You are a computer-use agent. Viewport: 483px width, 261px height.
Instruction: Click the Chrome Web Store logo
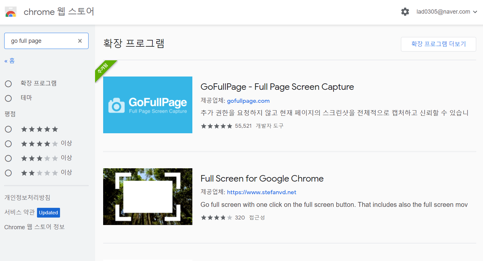[x=11, y=12]
